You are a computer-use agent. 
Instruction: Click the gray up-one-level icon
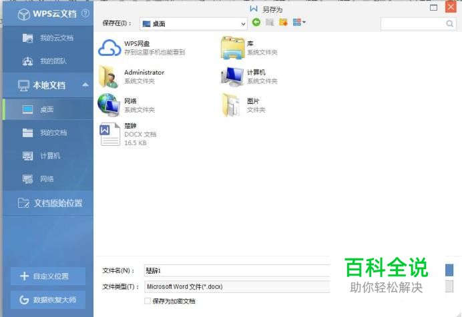pyautogui.click(x=270, y=22)
